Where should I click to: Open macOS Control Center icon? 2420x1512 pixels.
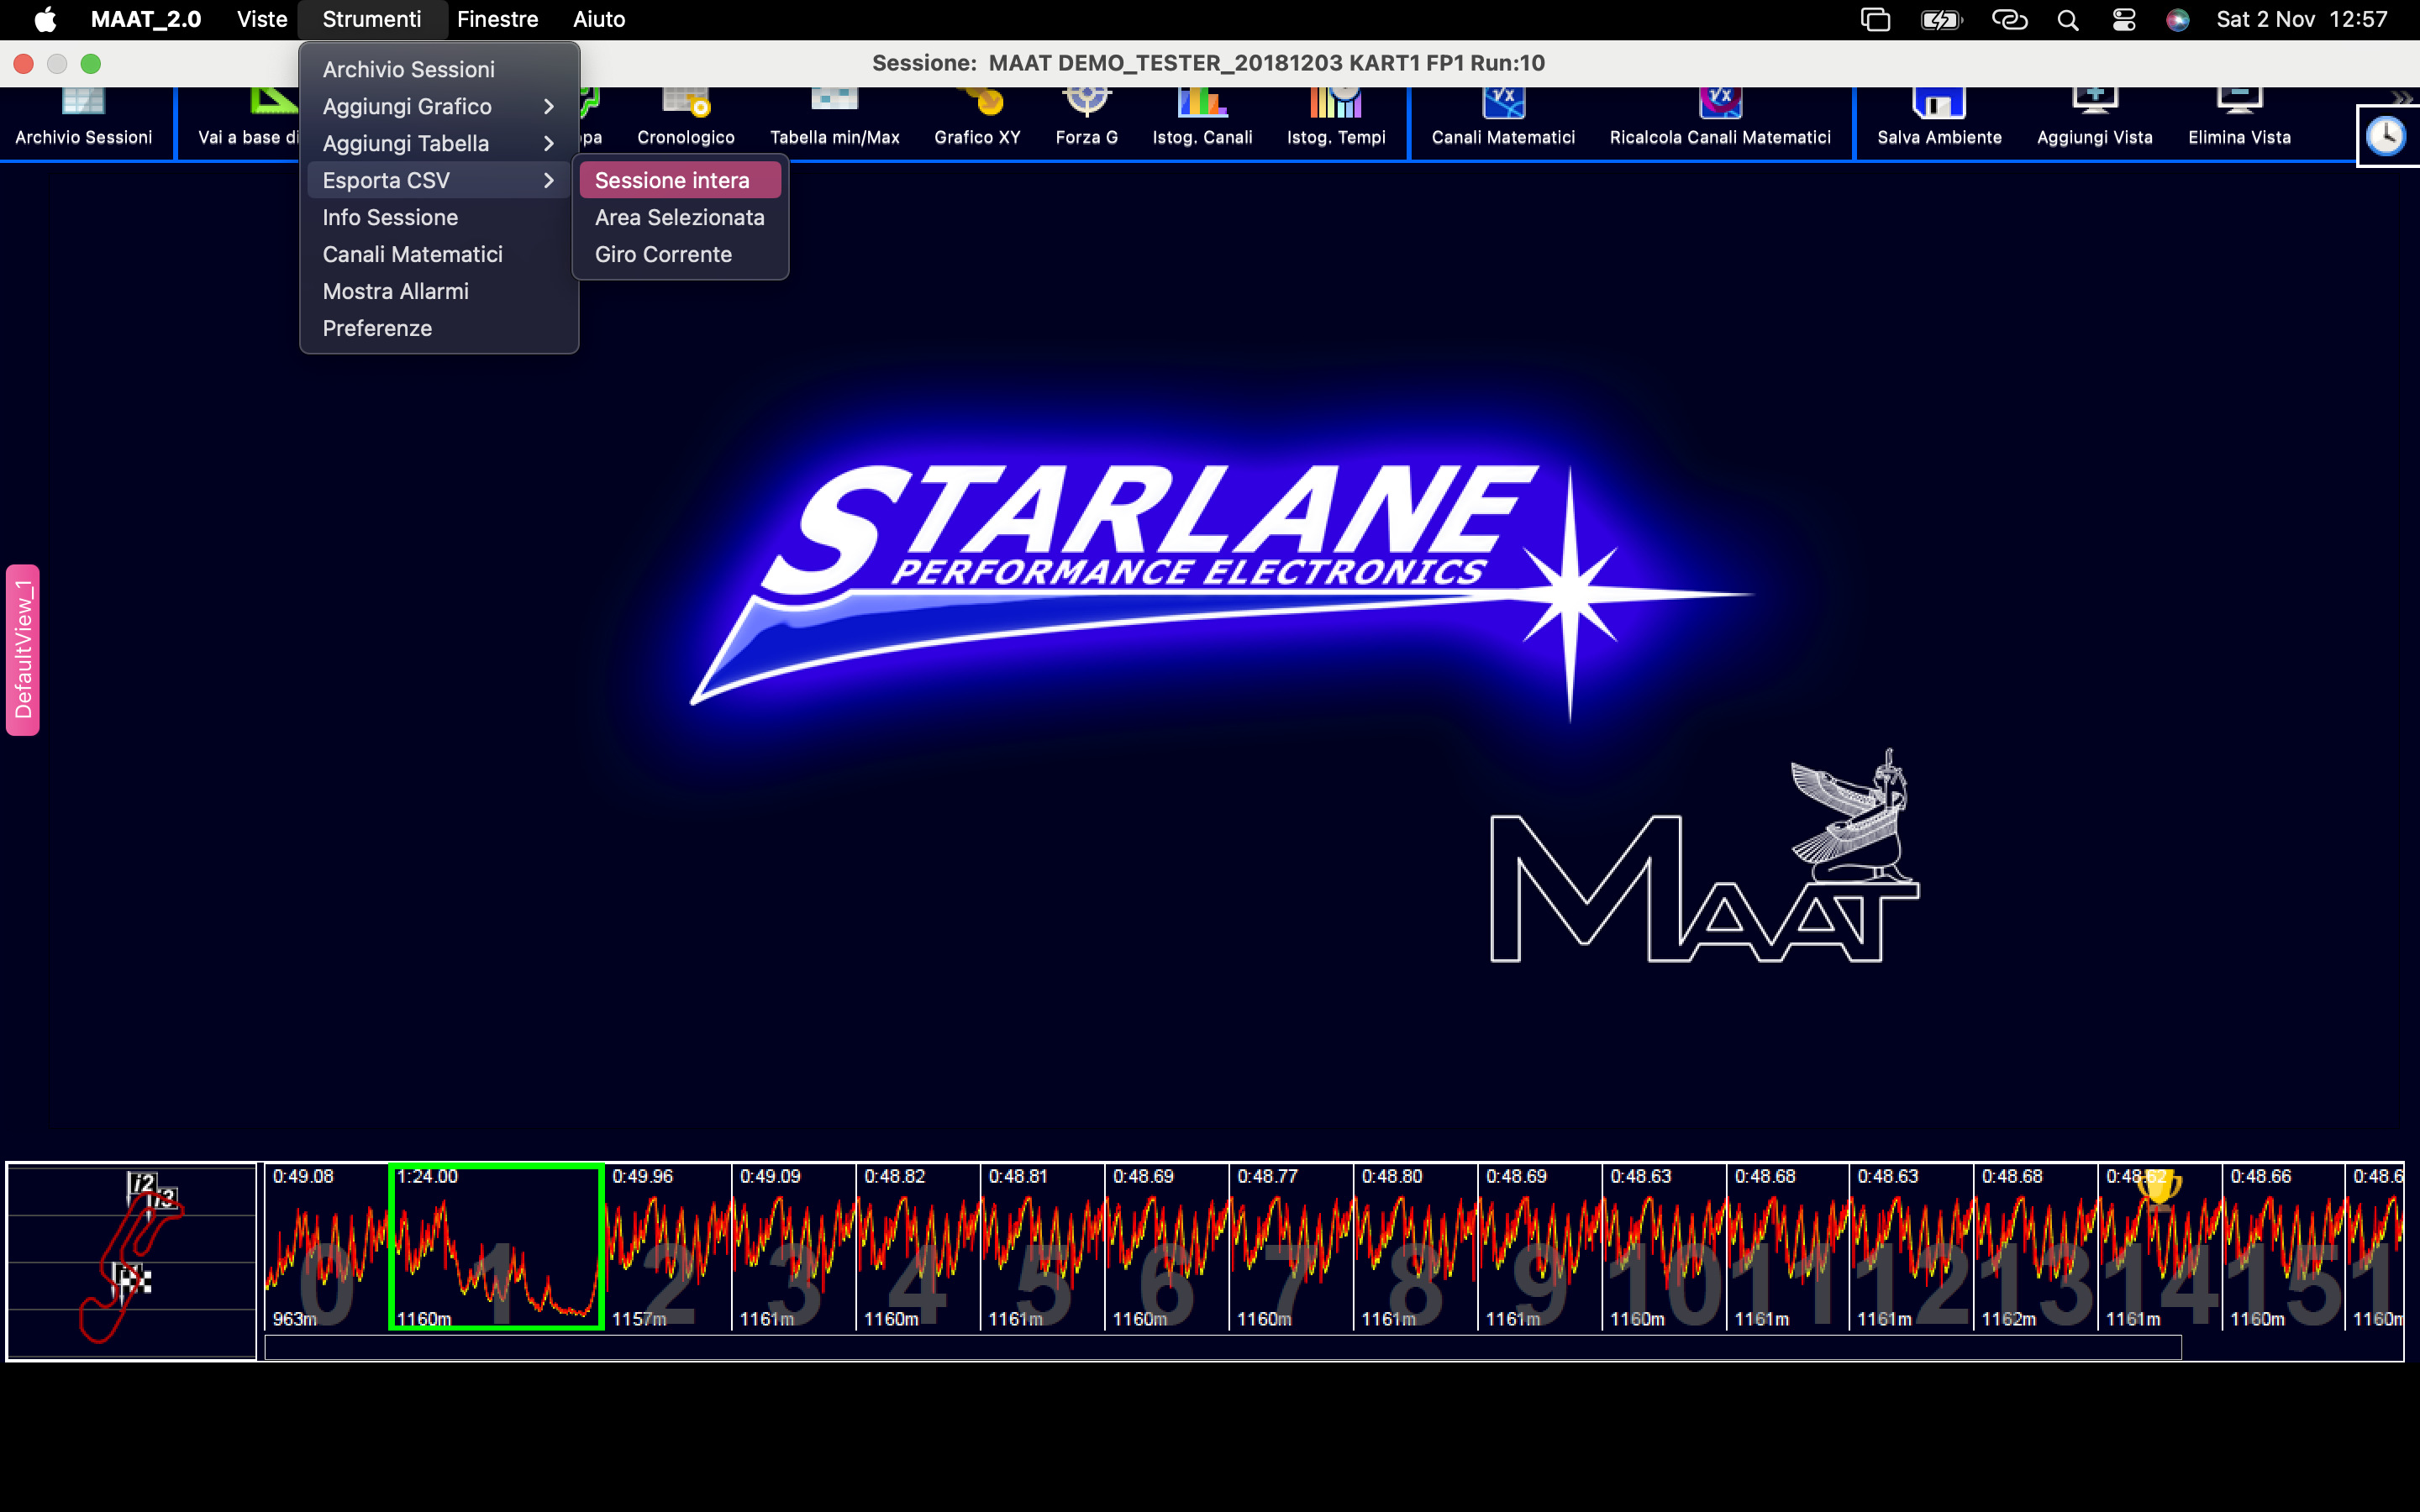(x=2124, y=20)
